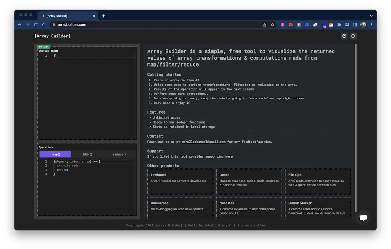Click the white B extension icon
Viewport: 391px width, 249px height.
(315, 25)
